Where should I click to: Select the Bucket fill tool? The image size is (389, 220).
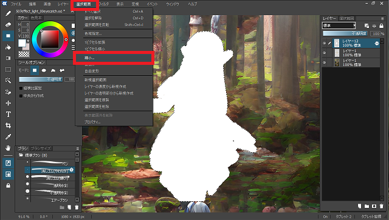pyautogui.click(x=8, y=47)
